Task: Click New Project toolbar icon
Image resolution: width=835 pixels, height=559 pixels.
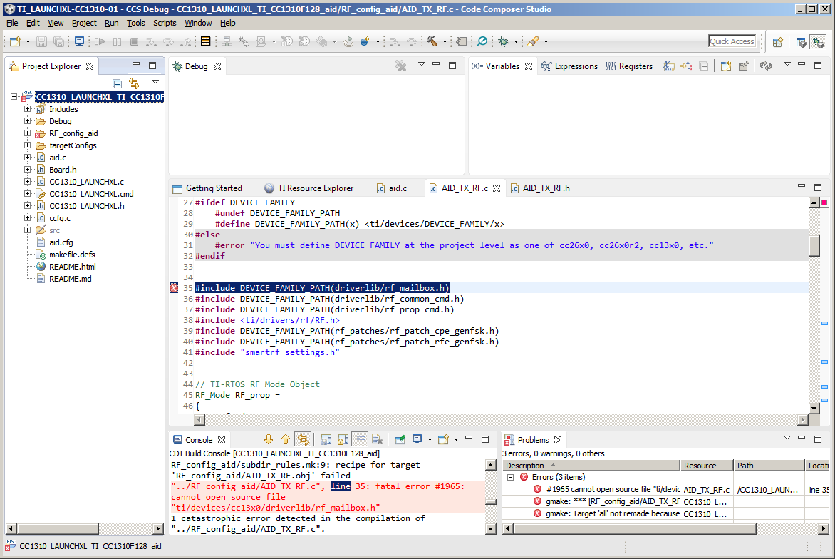Action: click(14, 41)
